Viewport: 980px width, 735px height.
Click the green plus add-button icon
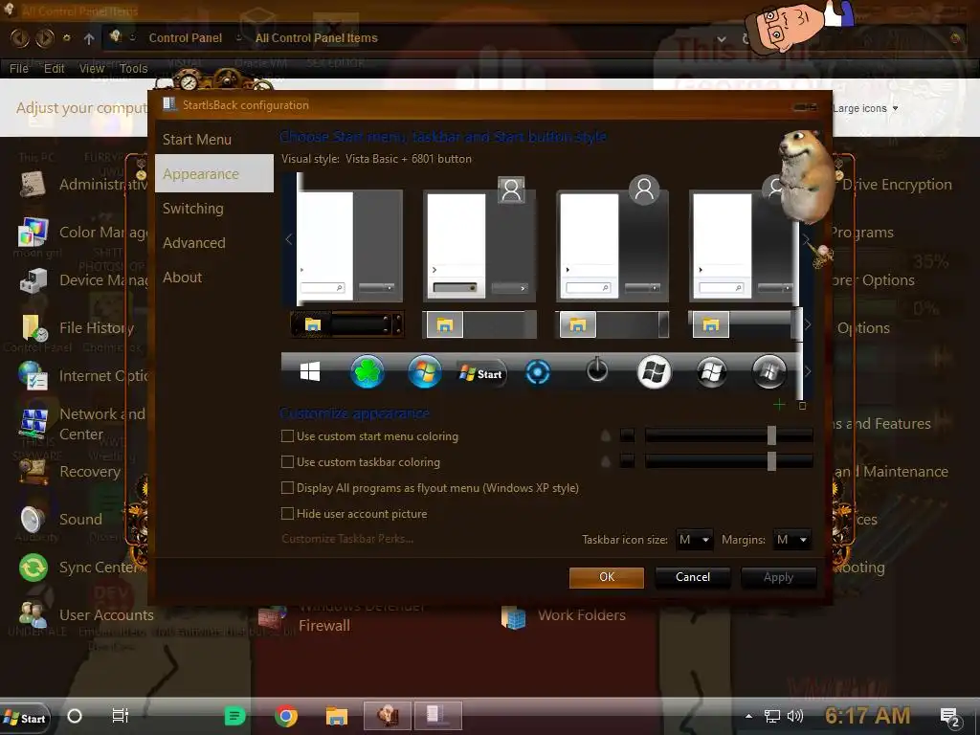pos(779,405)
